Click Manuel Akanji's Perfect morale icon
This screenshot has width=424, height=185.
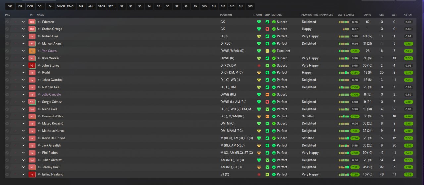click(x=274, y=44)
